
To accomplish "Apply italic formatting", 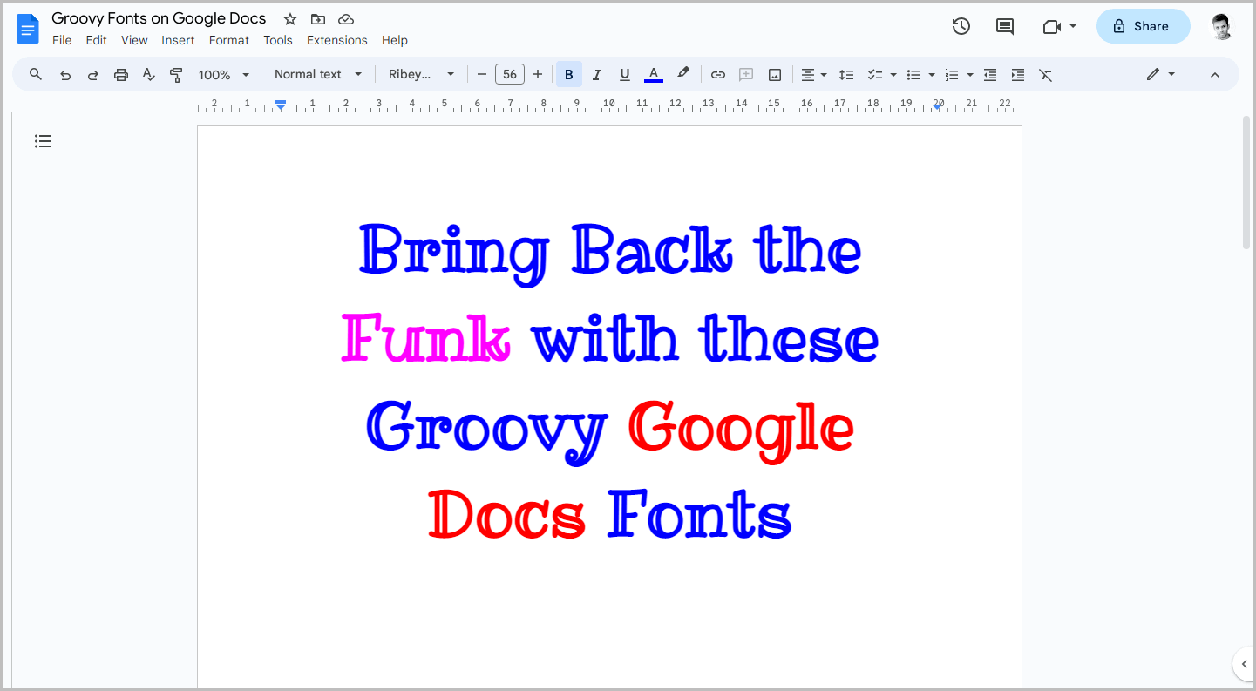I will pyautogui.click(x=596, y=74).
